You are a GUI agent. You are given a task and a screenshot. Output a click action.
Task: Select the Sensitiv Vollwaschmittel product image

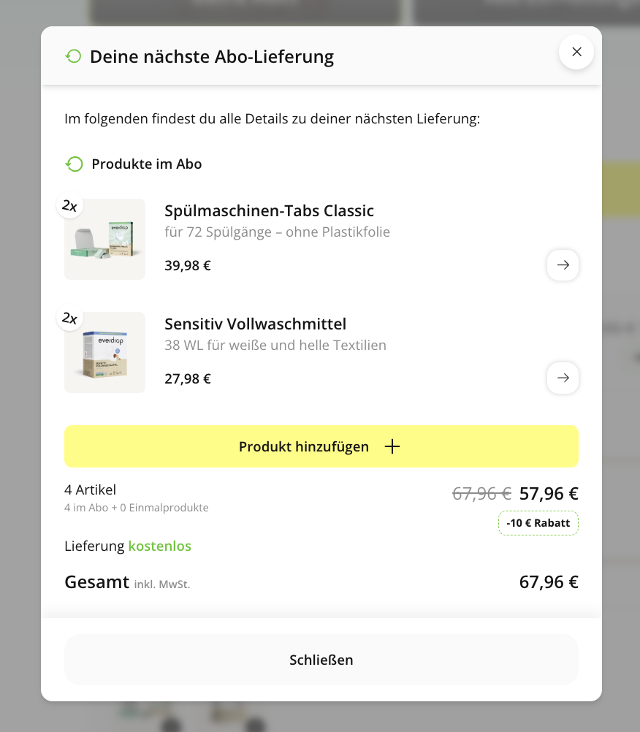coord(105,353)
